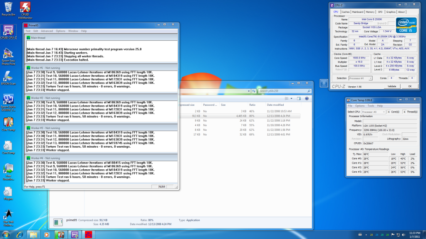The height and width of the screenshot is (239, 426).
Task: Select the CPUID CPU-Z desktop shortcut
Action: click(x=8, y=32)
